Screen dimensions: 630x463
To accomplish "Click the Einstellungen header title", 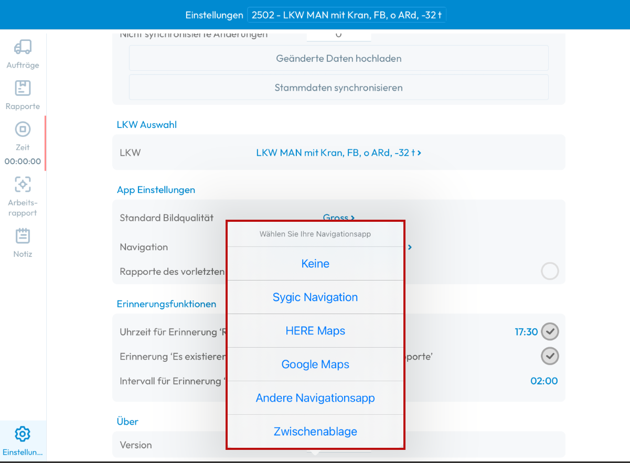I will (x=214, y=15).
